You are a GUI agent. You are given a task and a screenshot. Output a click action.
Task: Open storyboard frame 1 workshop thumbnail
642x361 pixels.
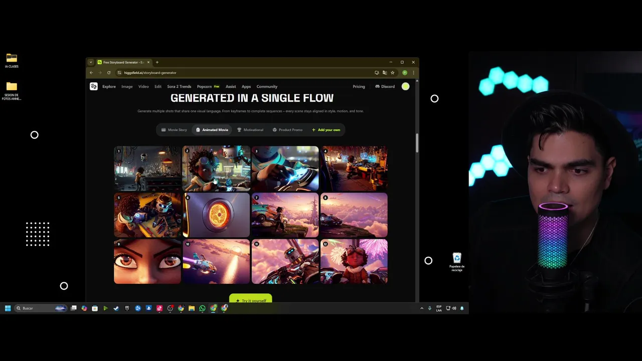pyautogui.click(x=147, y=168)
